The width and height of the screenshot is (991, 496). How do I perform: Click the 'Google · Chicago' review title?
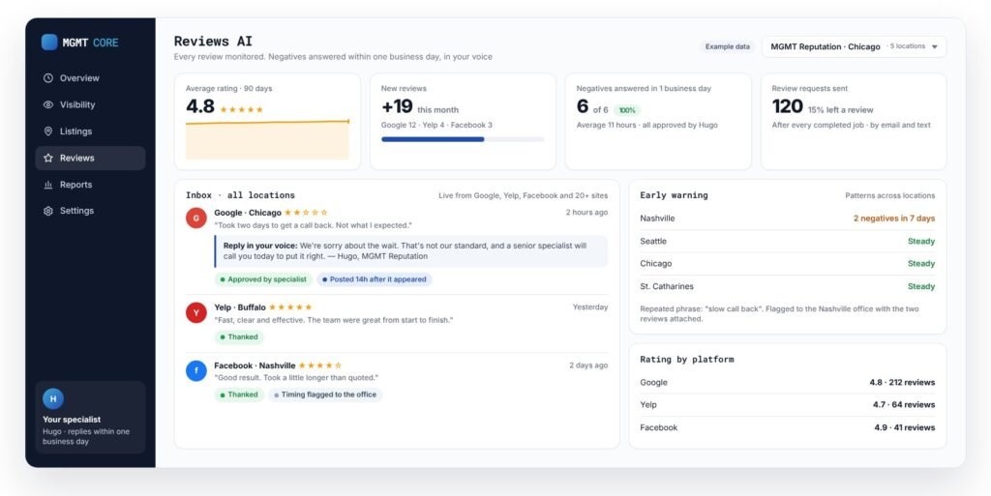[248, 213]
